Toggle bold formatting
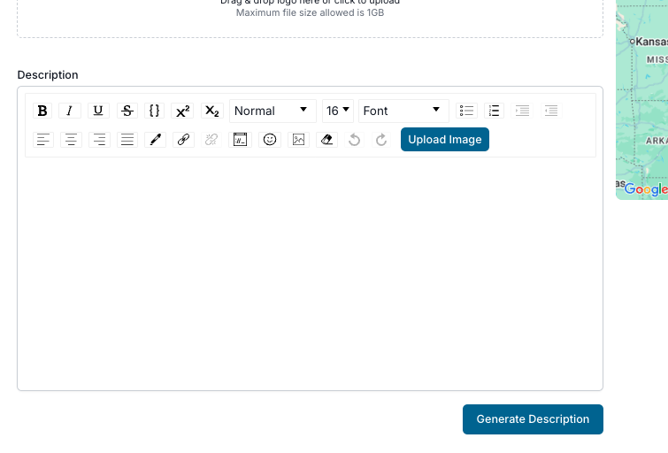 click(42, 111)
